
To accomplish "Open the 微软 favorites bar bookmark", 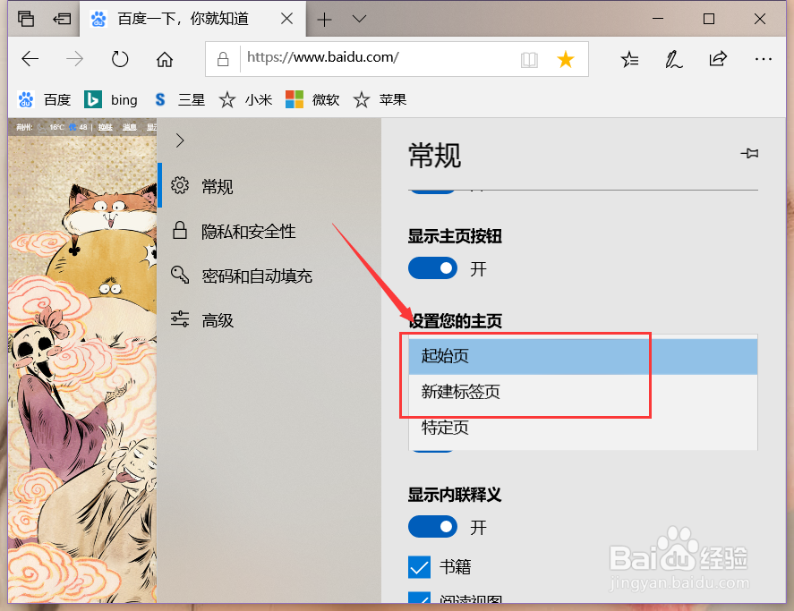I will pos(312,99).
